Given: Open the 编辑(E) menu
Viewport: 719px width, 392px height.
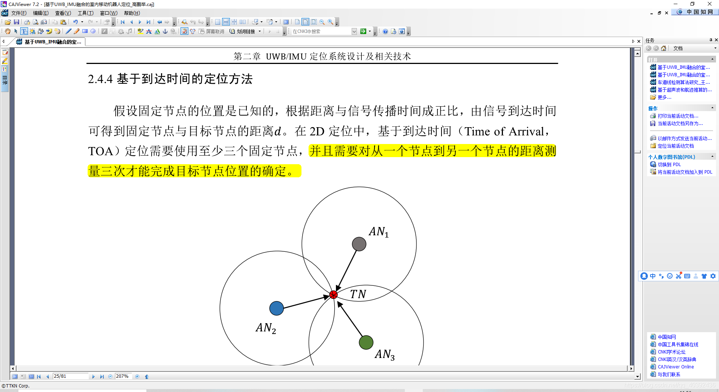Looking at the screenshot, I should click(x=41, y=13).
